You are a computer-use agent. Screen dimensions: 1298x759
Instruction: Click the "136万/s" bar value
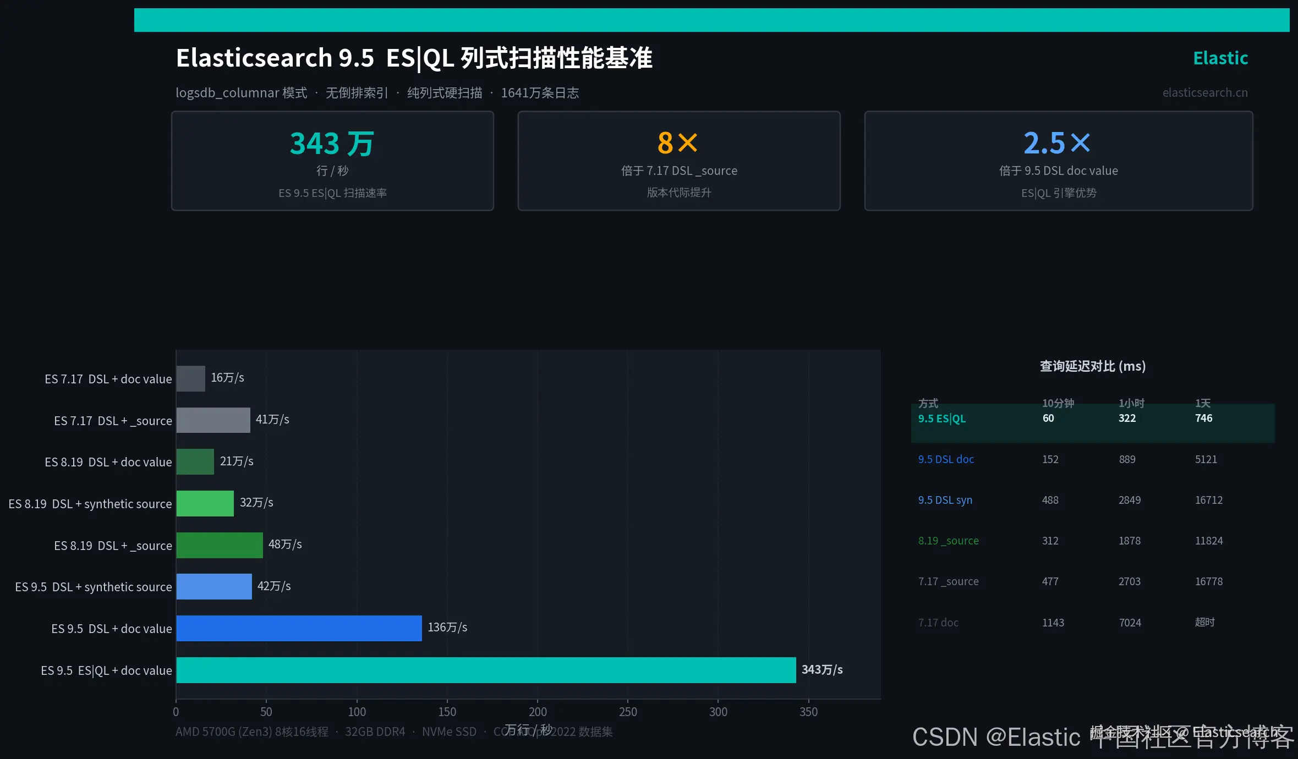pos(447,628)
